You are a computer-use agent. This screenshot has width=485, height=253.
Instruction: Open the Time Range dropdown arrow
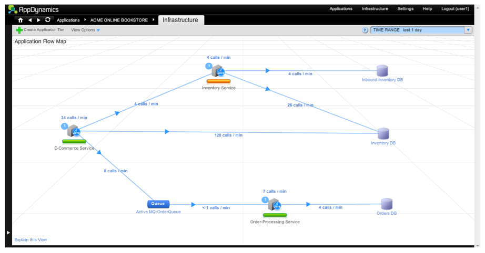tap(468, 30)
